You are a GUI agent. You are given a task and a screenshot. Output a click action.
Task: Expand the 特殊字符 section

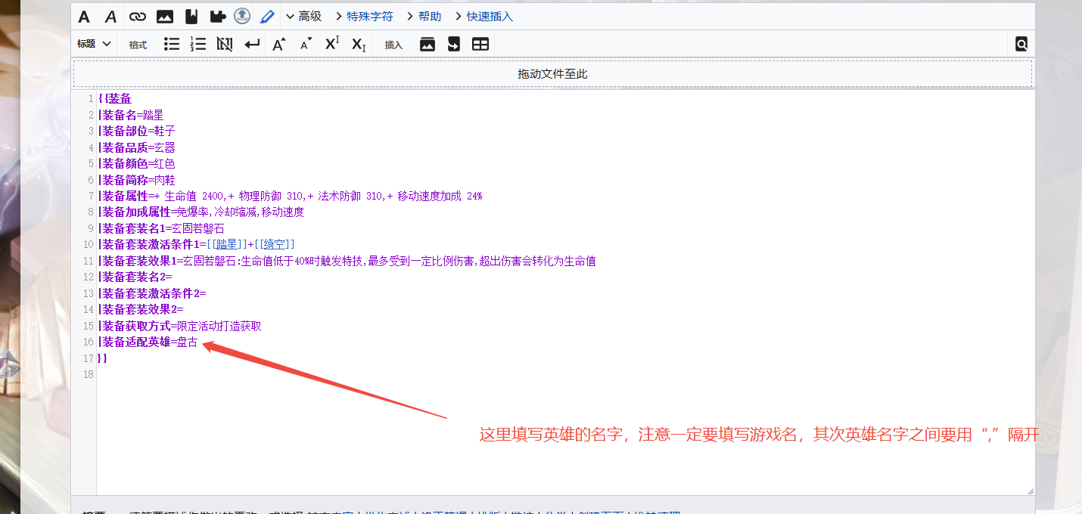tap(364, 17)
